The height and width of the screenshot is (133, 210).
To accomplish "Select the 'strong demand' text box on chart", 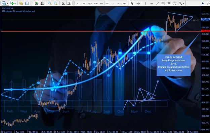I will point(174,65).
